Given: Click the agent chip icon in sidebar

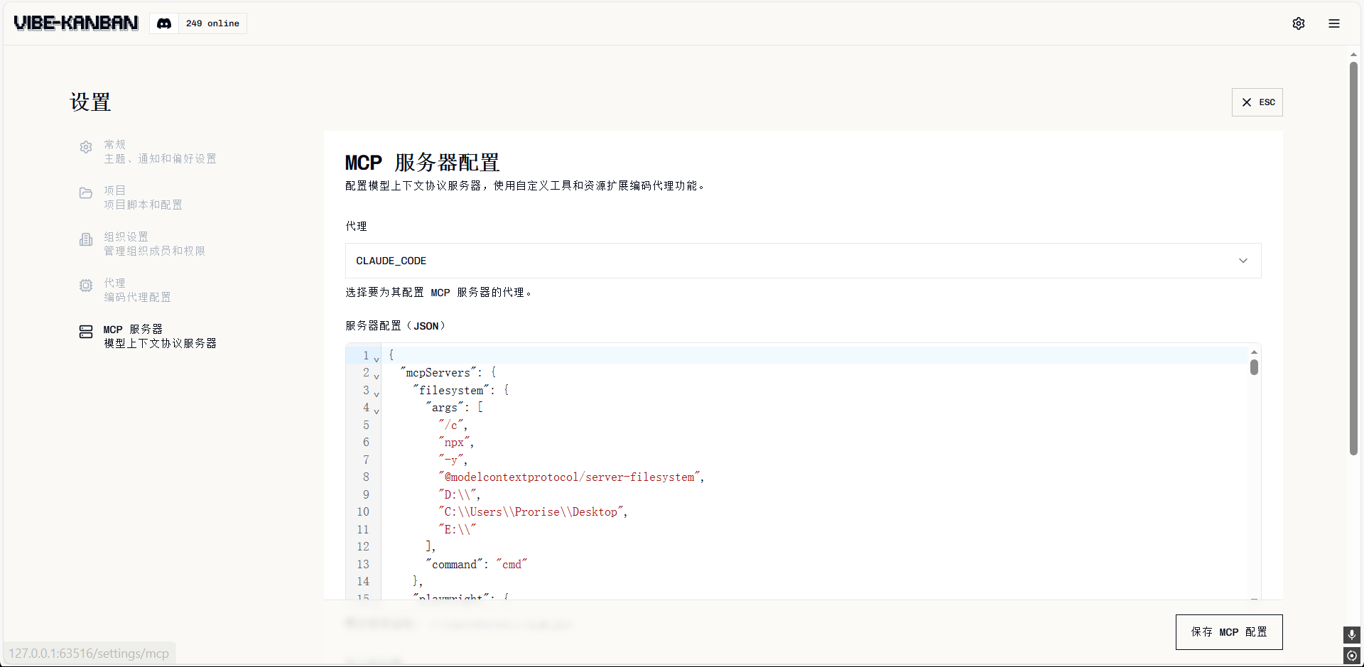Looking at the screenshot, I should coord(86,286).
